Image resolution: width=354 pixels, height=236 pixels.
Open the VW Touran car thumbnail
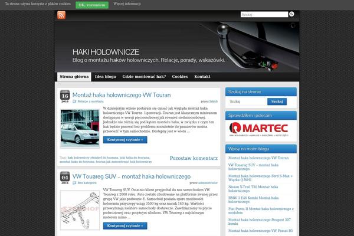click(80, 129)
